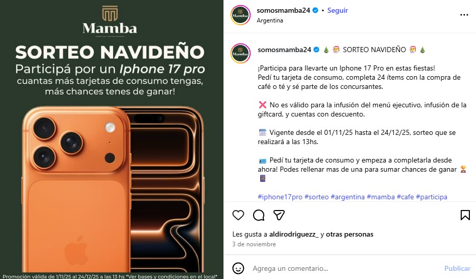The image size is (476, 279).
Task: Open the #sorteo hashtag
Action: (317, 197)
